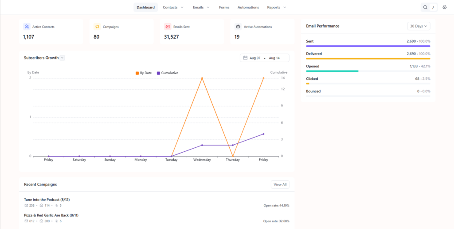Expand the Reports menu

click(277, 8)
